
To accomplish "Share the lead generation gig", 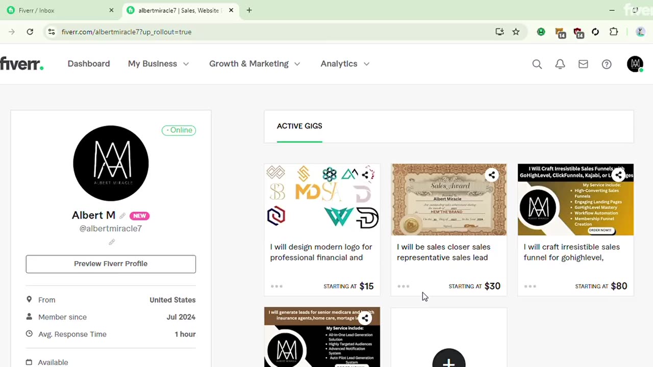I will 365,319.
